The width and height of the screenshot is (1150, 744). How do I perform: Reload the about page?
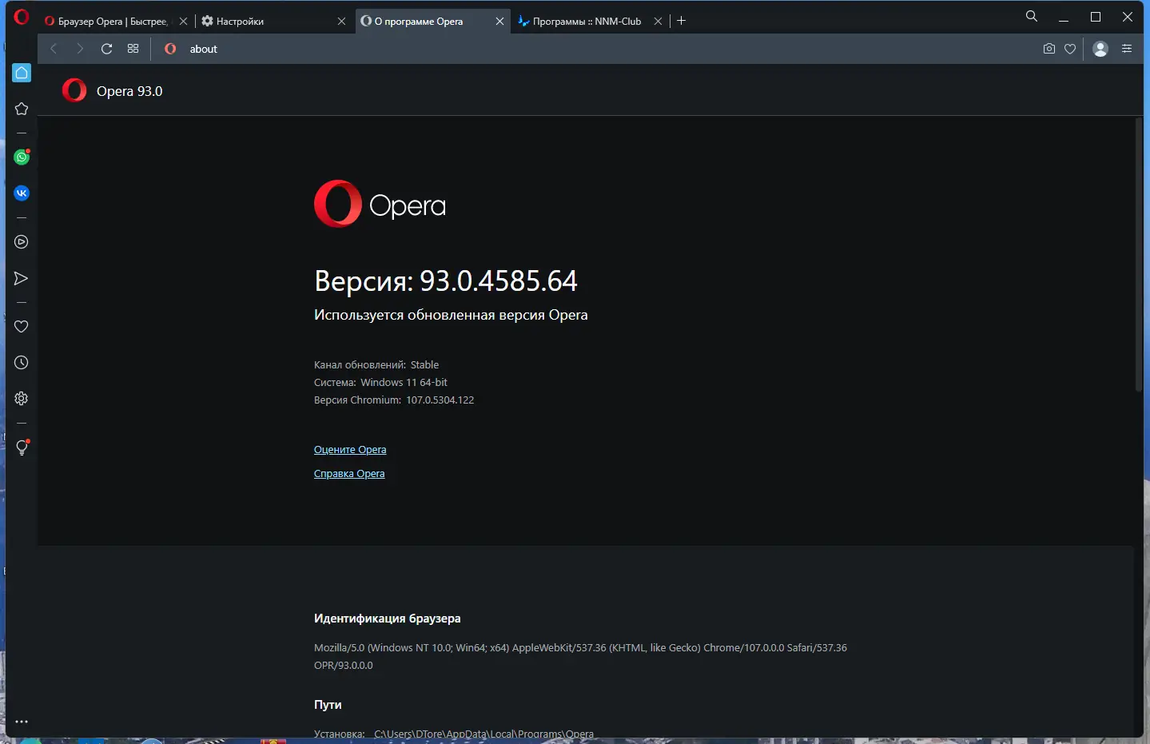[x=106, y=49]
